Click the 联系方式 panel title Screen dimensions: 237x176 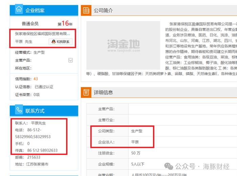35,111
